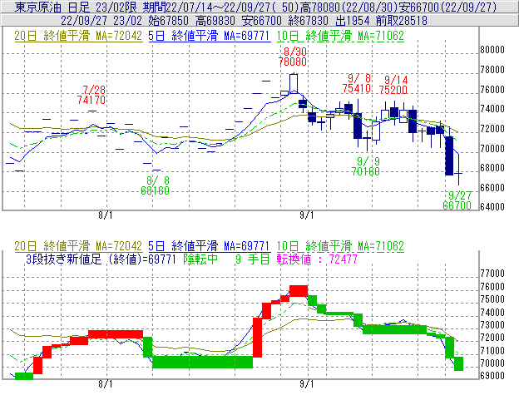Image resolution: width=519 pixels, height=395 pixels.
Task: Click the closing price 終67830
Action: pyautogui.click(x=308, y=21)
